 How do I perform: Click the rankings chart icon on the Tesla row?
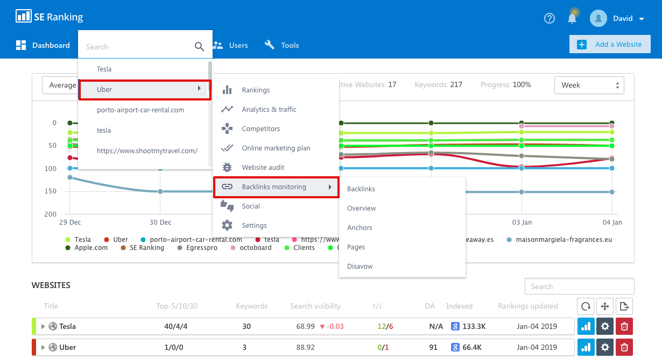click(586, 326)
